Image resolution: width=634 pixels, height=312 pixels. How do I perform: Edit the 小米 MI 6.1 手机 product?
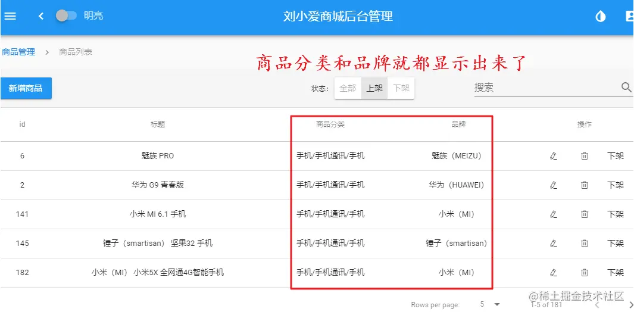pyautogui.click(x=554, y=214)
